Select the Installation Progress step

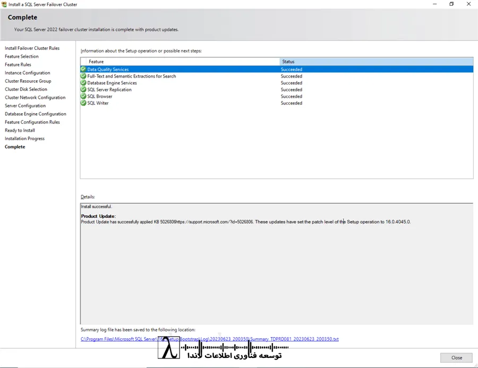point(24,139)
